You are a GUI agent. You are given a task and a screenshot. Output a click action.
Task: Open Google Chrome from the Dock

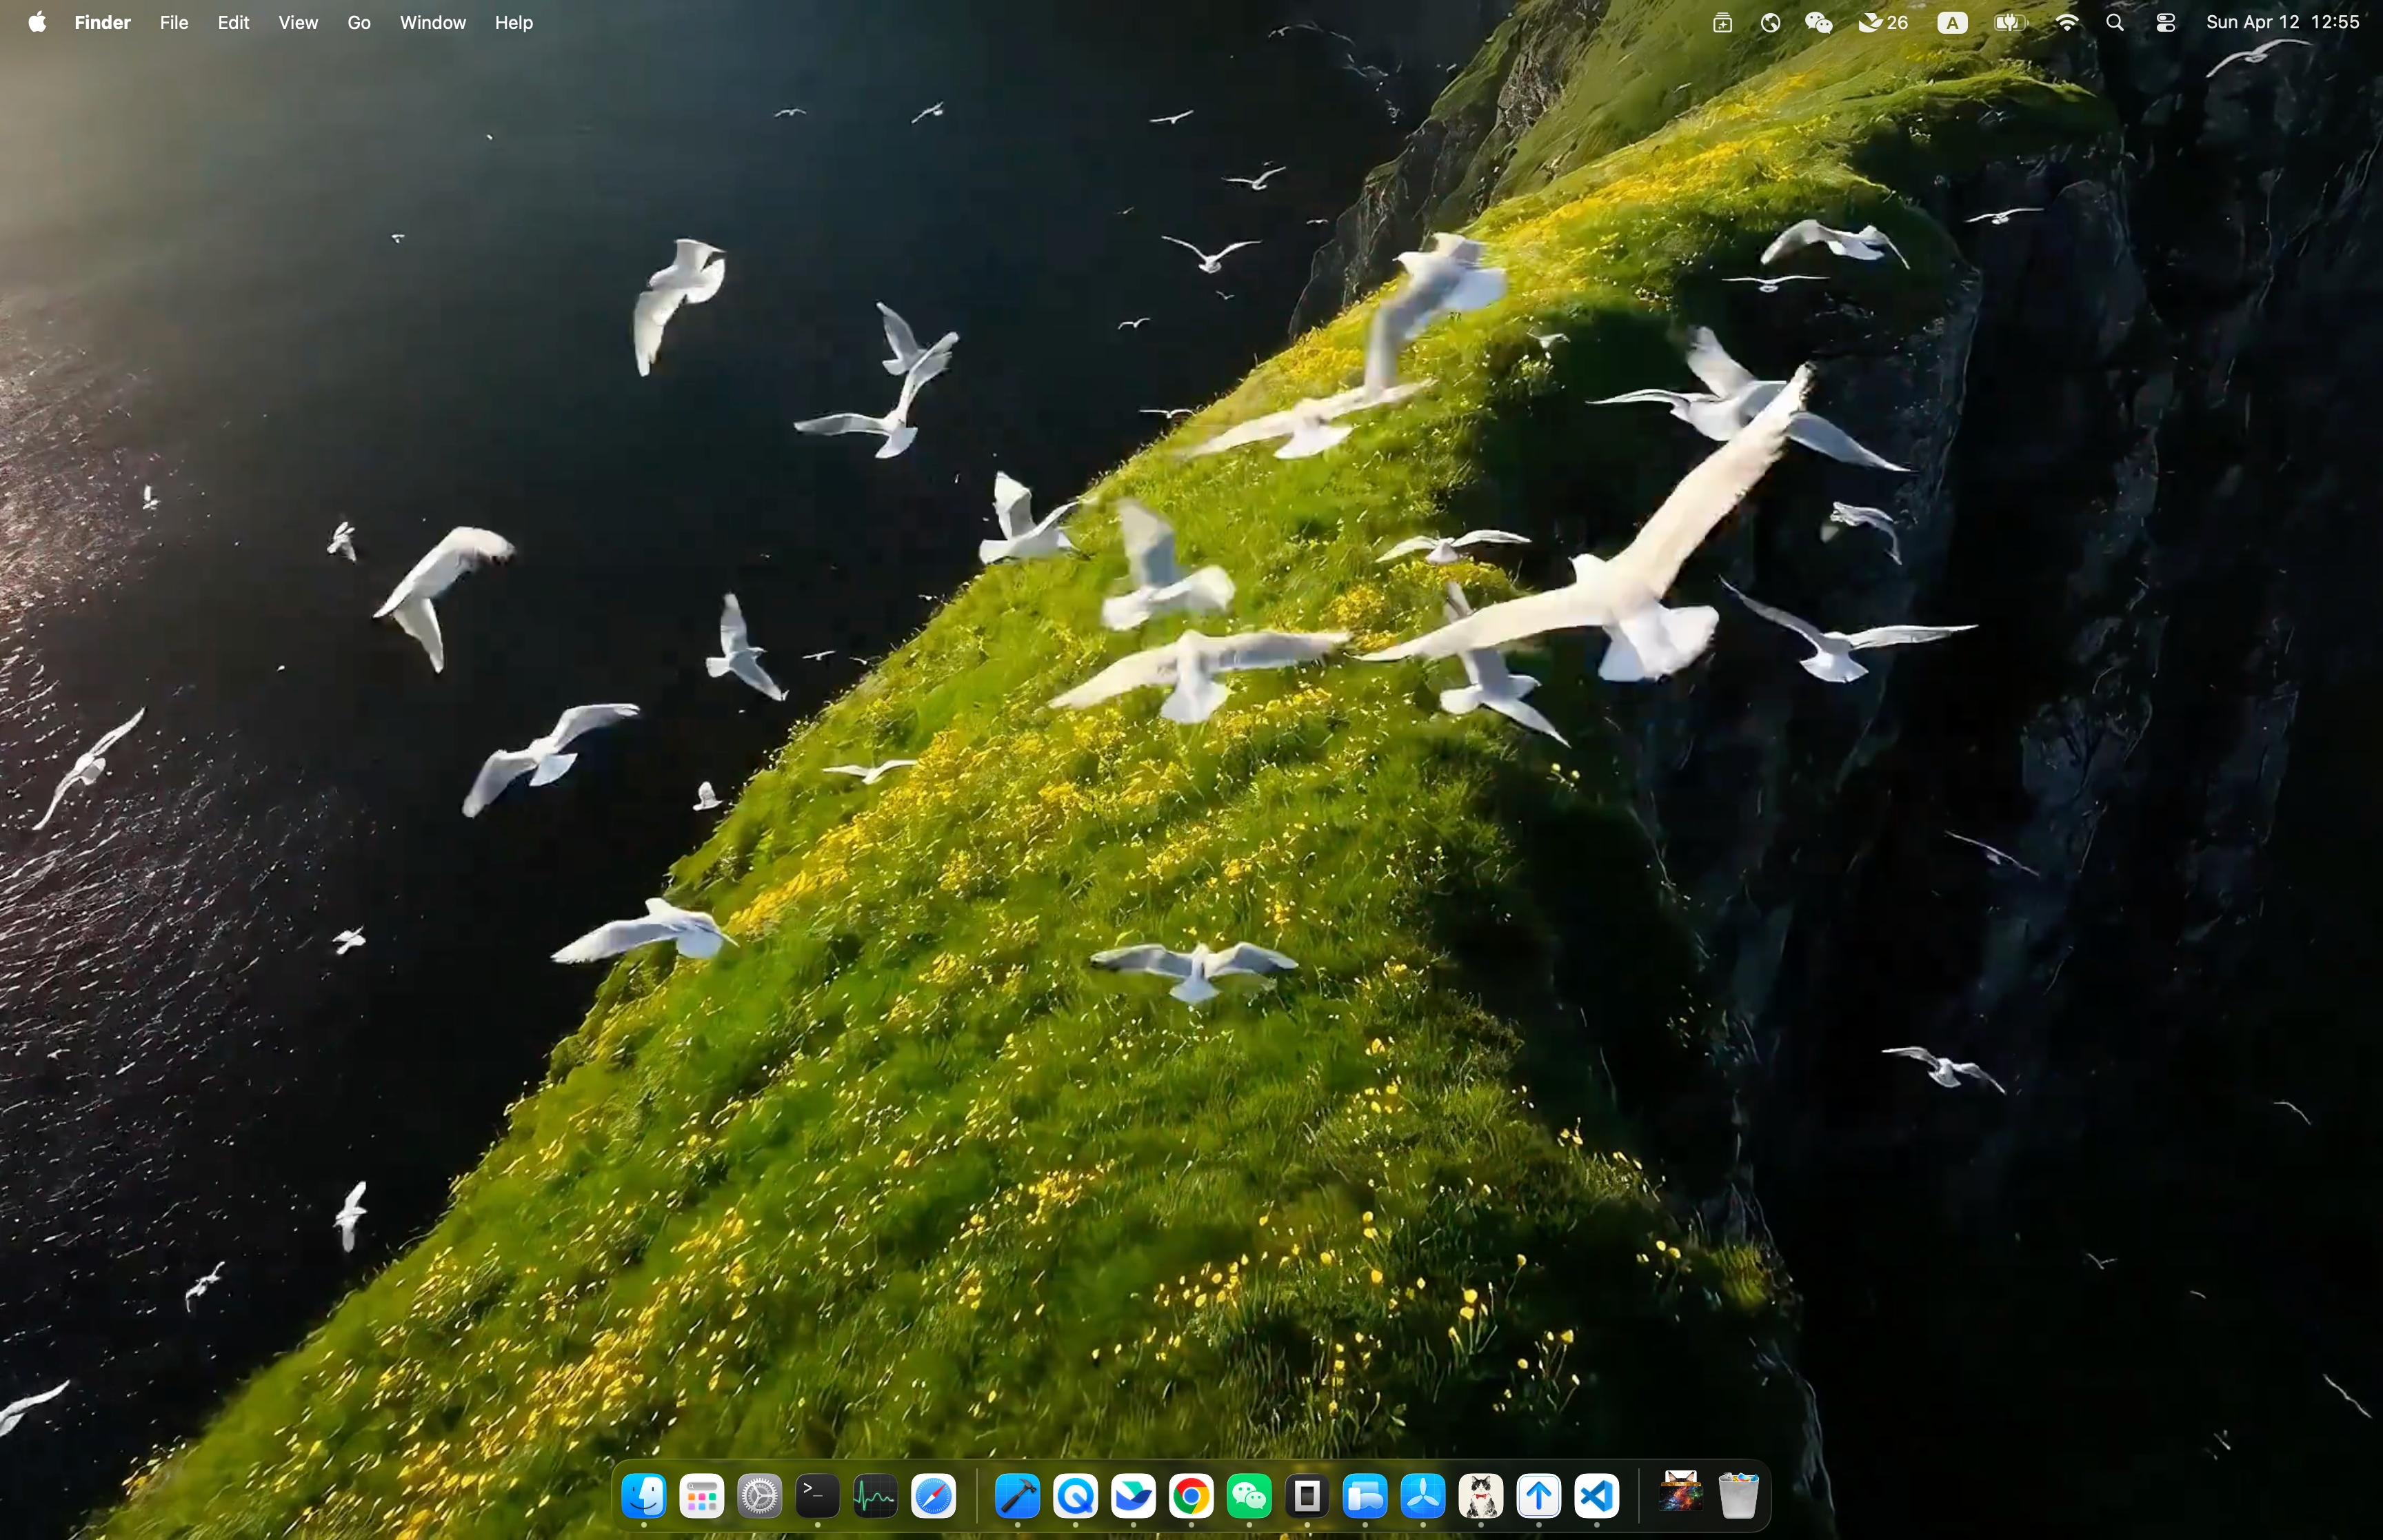click(1191, 1496)
